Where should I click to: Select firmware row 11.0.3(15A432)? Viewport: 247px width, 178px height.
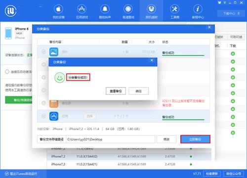click(129, 156)
